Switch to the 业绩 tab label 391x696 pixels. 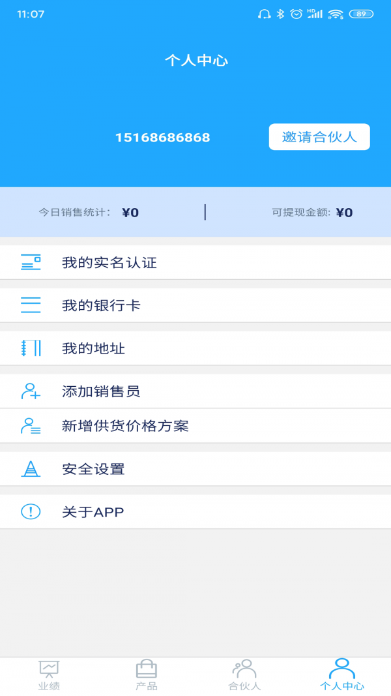point(49,686)
